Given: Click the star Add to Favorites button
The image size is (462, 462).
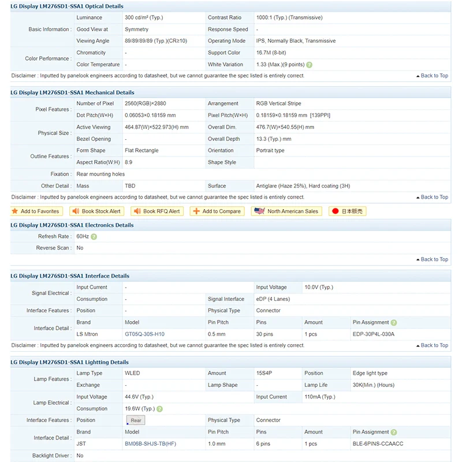Looking at the screenshot, I should click(36, 211).
